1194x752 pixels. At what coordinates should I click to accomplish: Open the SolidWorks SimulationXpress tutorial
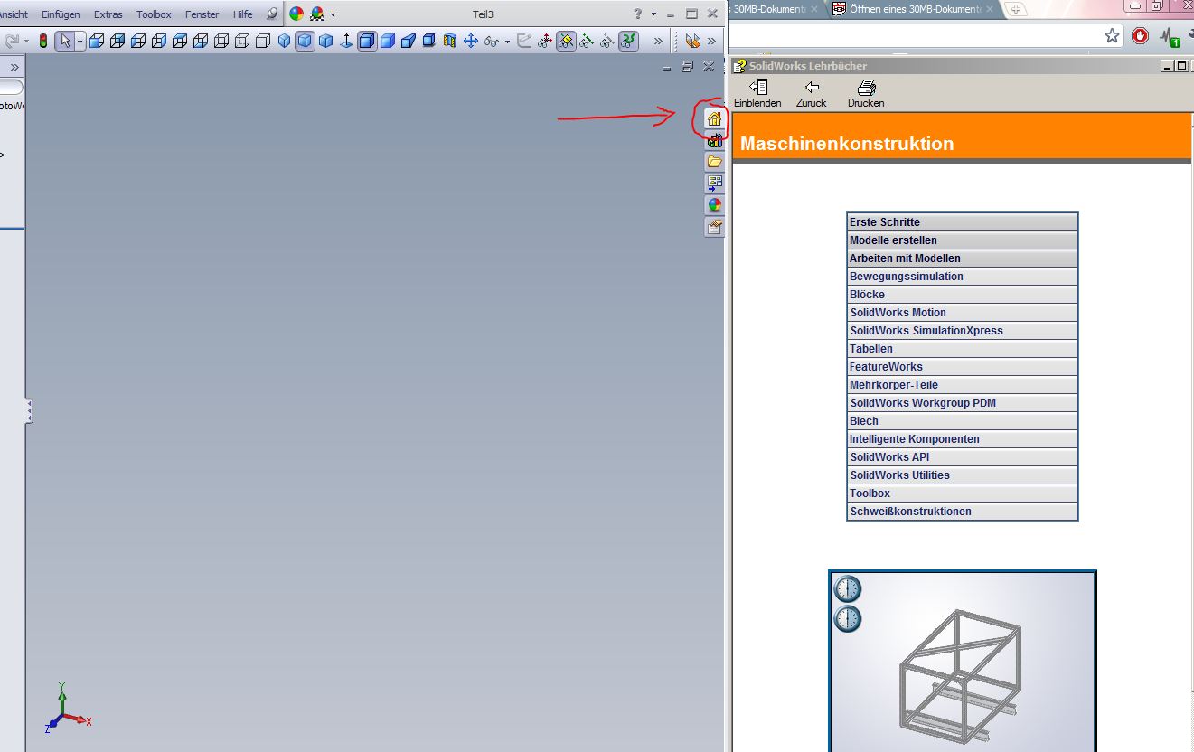[x=963, y=331]
